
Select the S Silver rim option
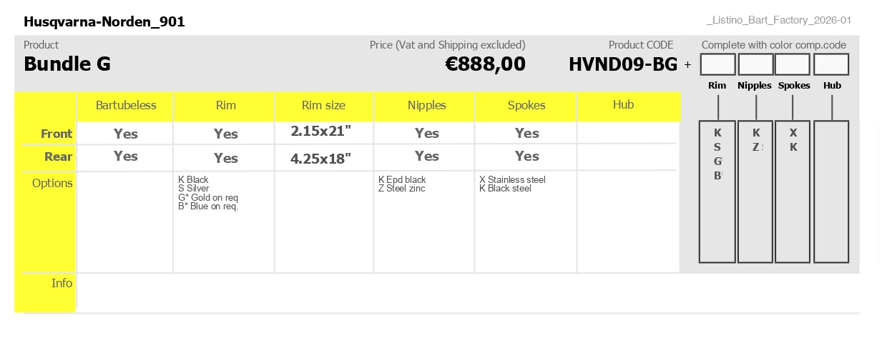pyautogui.click(x=194, y=189)
